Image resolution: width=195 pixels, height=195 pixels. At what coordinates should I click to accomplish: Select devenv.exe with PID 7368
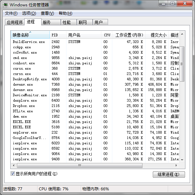[x=95, y=84]
